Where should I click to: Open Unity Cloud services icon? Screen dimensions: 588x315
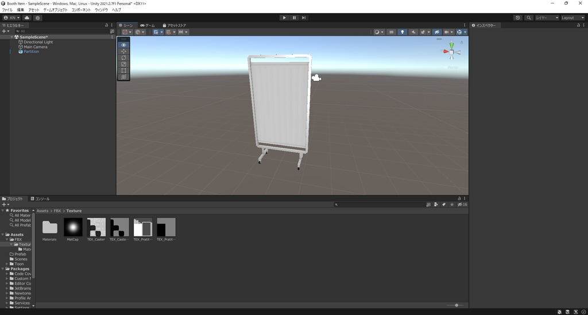[27, 18]
